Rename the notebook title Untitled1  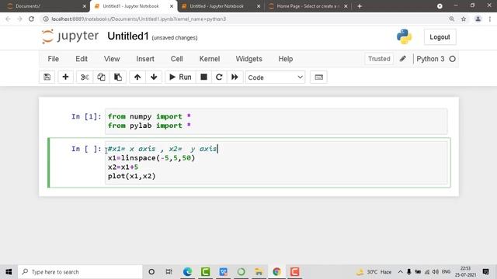point(127,36)
